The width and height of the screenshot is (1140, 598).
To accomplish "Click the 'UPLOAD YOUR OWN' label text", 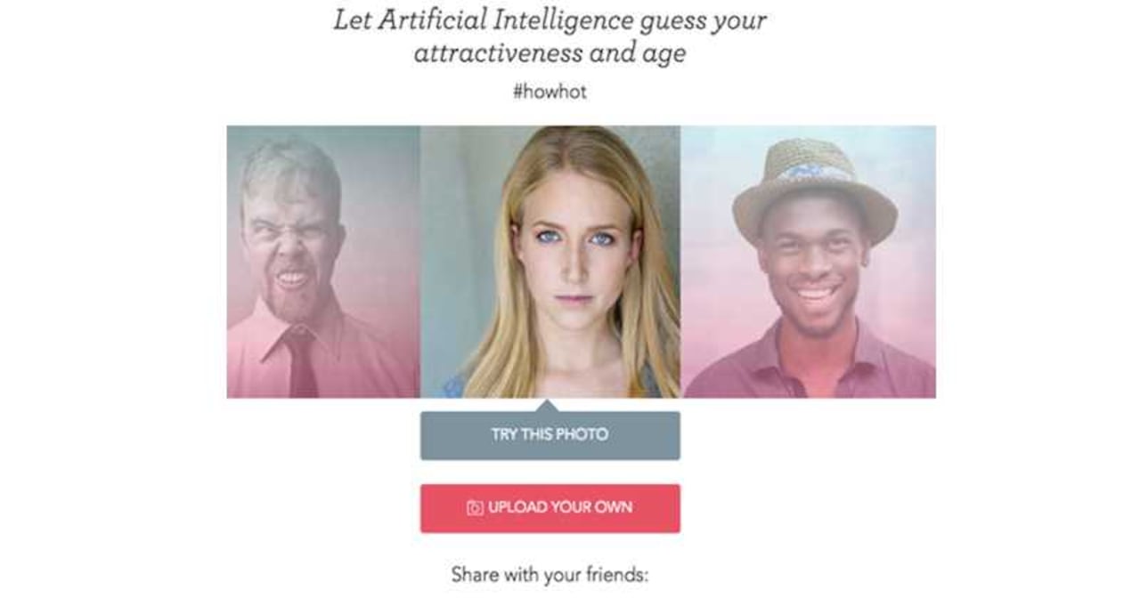I will click(560, 508).
